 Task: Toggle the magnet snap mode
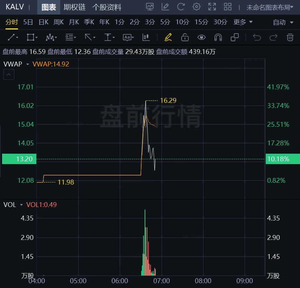218,37
